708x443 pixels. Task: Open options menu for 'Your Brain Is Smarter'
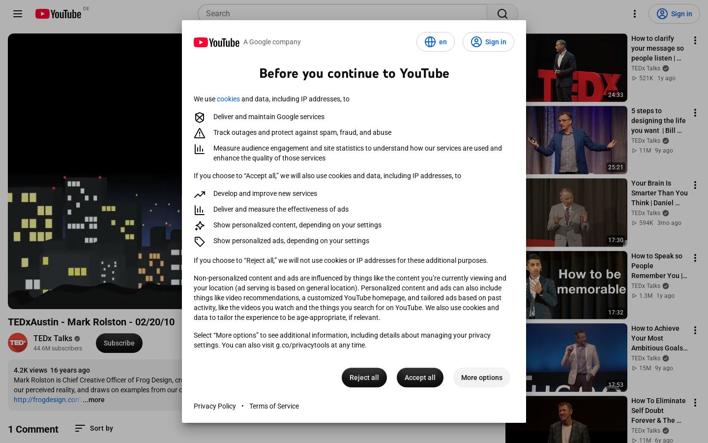pos(695,185)
